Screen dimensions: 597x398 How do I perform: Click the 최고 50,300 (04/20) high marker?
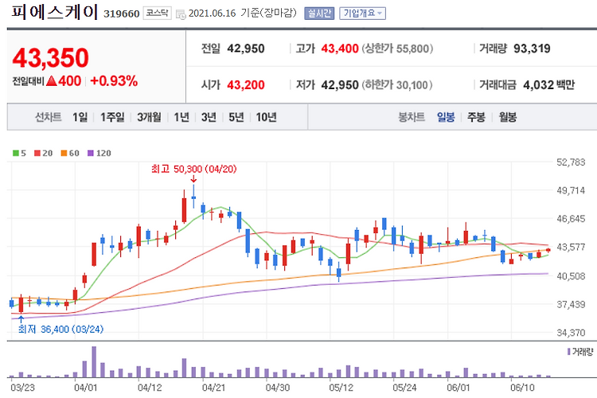pos(193,169)
